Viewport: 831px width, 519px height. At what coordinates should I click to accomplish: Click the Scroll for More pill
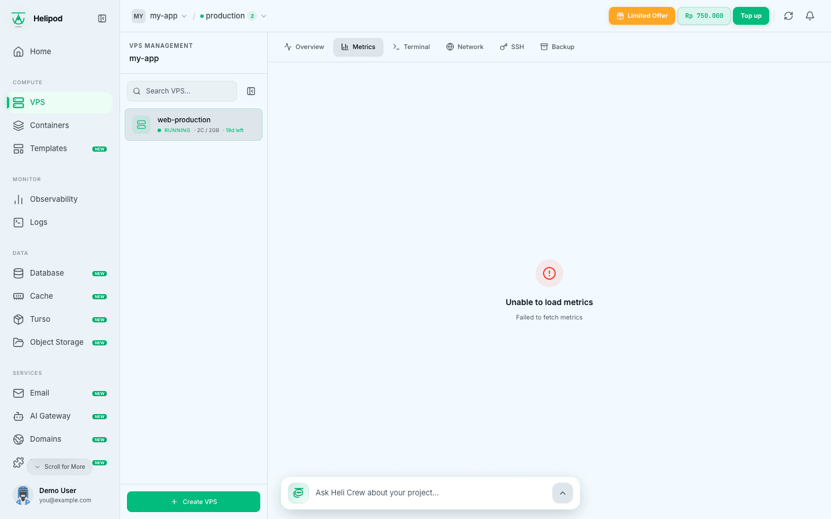tap(59, 467)
